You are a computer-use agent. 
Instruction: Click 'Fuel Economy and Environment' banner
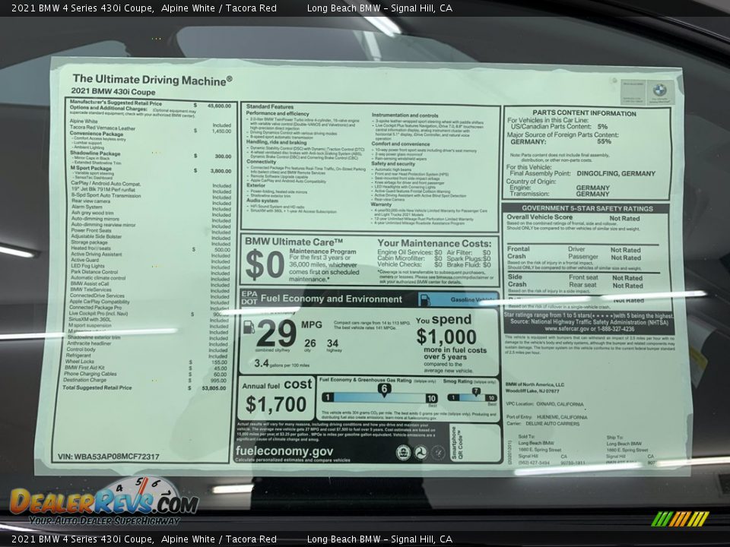pyautogui.click(x=332, y=299)
